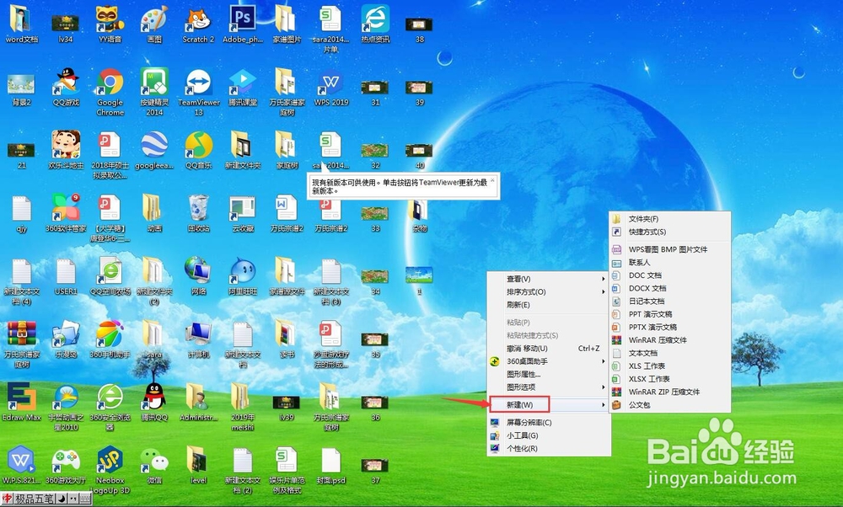Choose 刷新(E) in the context menu
Screen dimensions: 843x507
tap(549, 305)
